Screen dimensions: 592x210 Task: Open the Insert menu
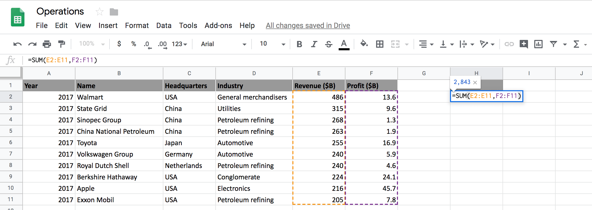tap(108, 25)
